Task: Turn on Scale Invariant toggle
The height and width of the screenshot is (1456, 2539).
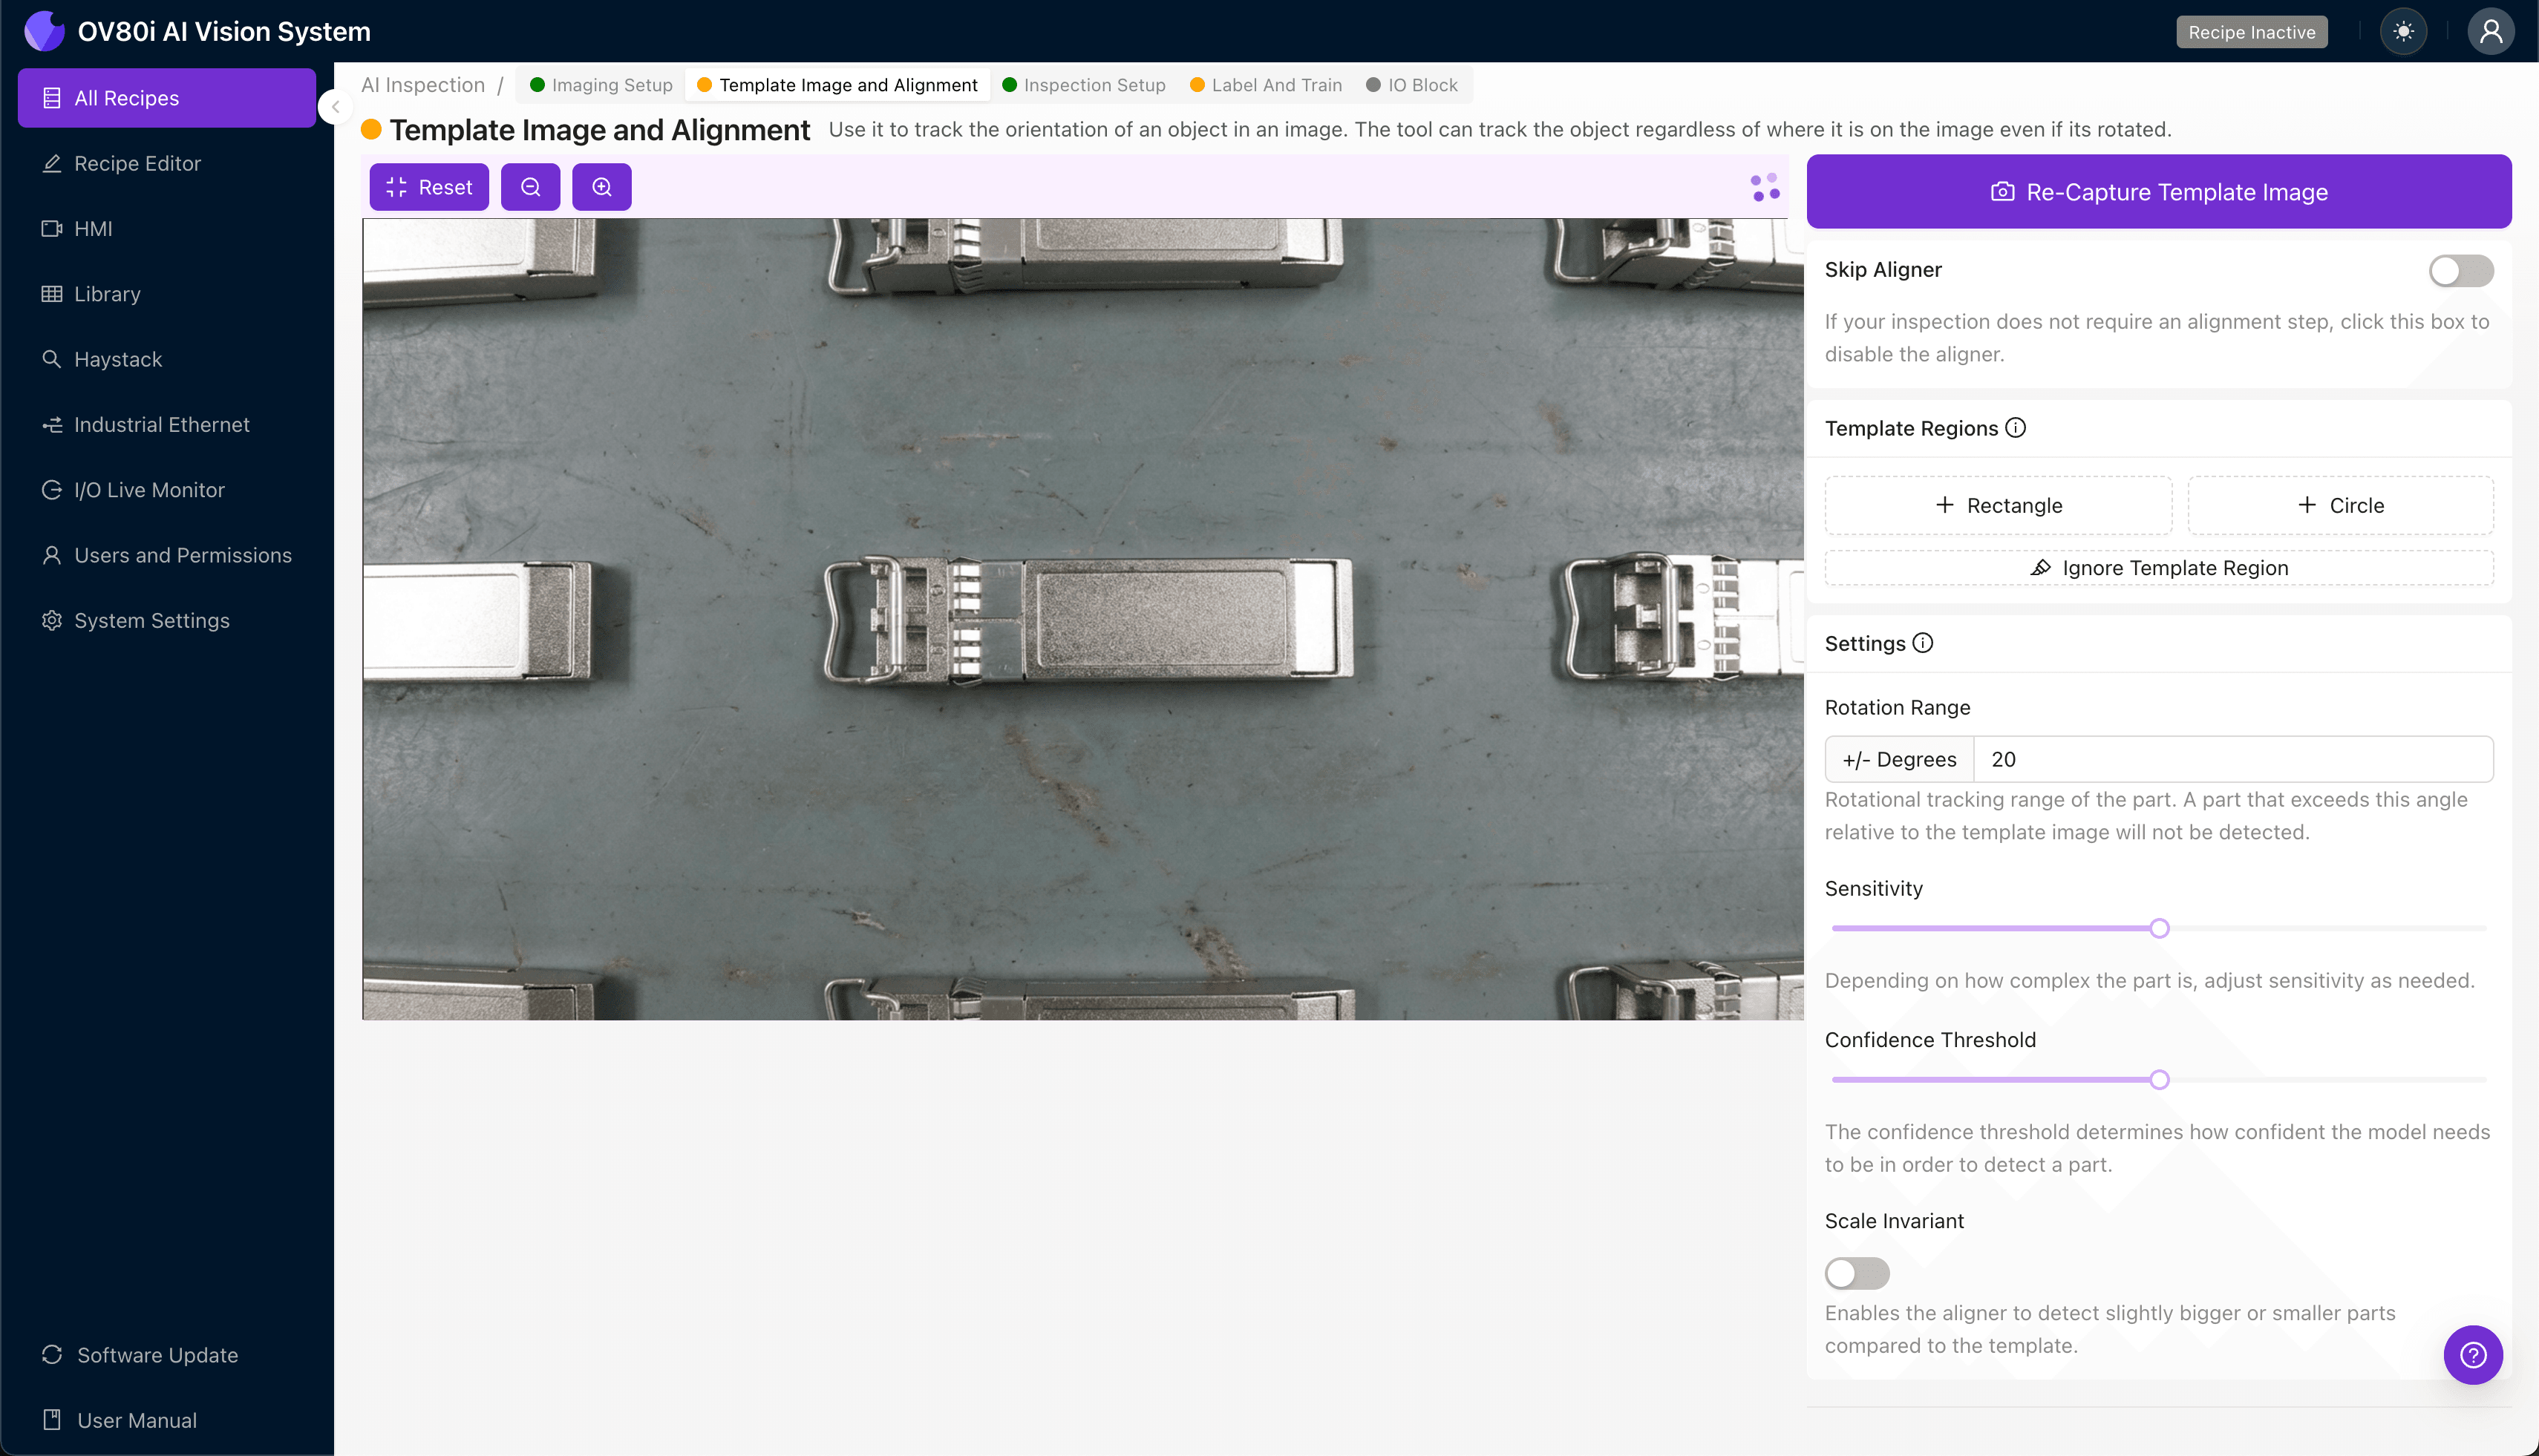Action: [1857, 1273]
